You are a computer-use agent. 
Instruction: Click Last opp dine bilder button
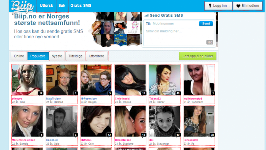tap(197, 56)
